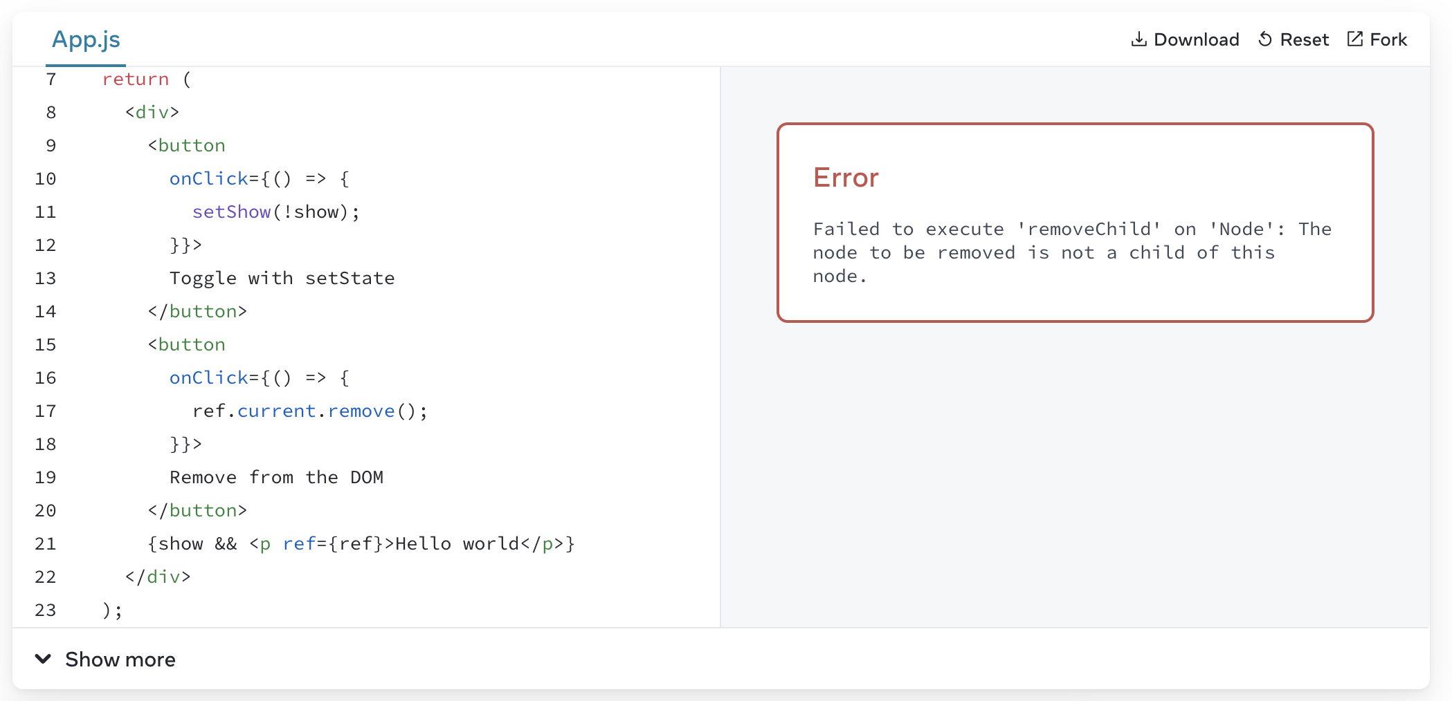Click the <button tag on line 15

tap(186, 344)
